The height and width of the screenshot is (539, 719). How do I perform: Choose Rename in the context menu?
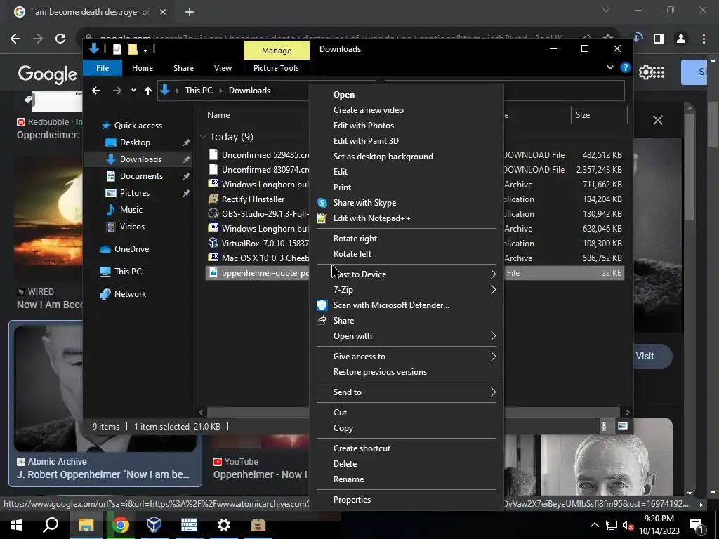click(348, 479)
